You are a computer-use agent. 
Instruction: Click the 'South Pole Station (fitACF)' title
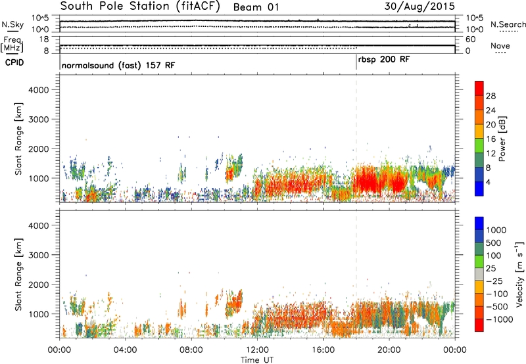click(140, 7)
